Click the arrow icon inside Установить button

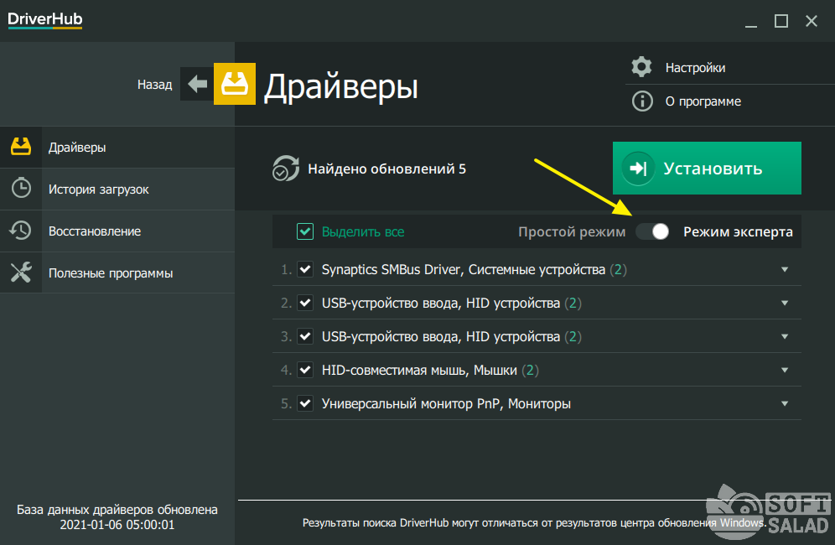638,169
